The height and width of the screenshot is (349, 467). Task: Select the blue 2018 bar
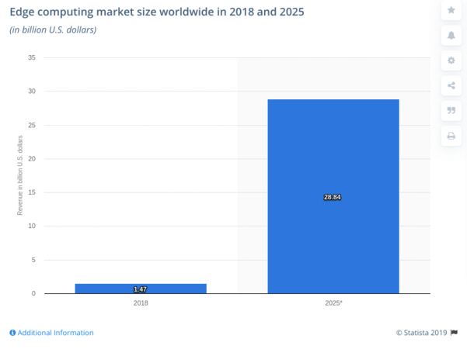click(x=141, y=288)
